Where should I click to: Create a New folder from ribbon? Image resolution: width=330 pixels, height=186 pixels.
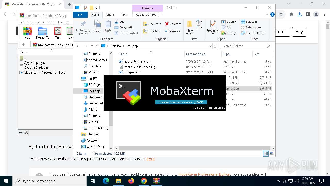click(x=190, y=28)
